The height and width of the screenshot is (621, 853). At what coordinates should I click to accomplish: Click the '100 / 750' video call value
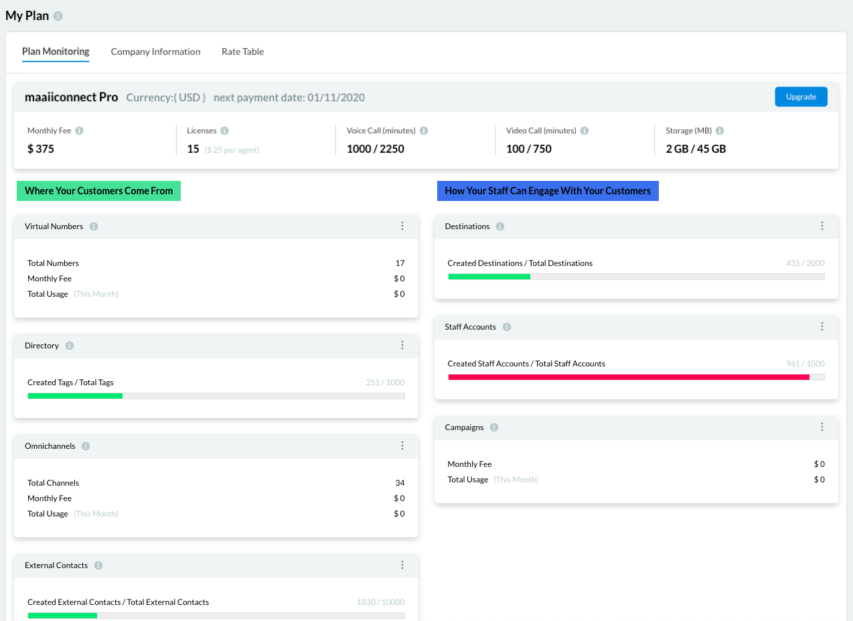coord(529,149)
